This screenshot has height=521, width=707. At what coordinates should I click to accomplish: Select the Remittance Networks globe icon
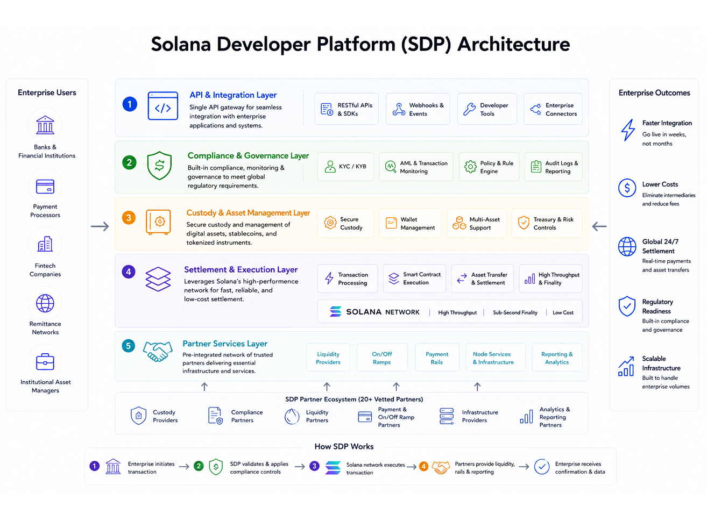click(45, 303)
